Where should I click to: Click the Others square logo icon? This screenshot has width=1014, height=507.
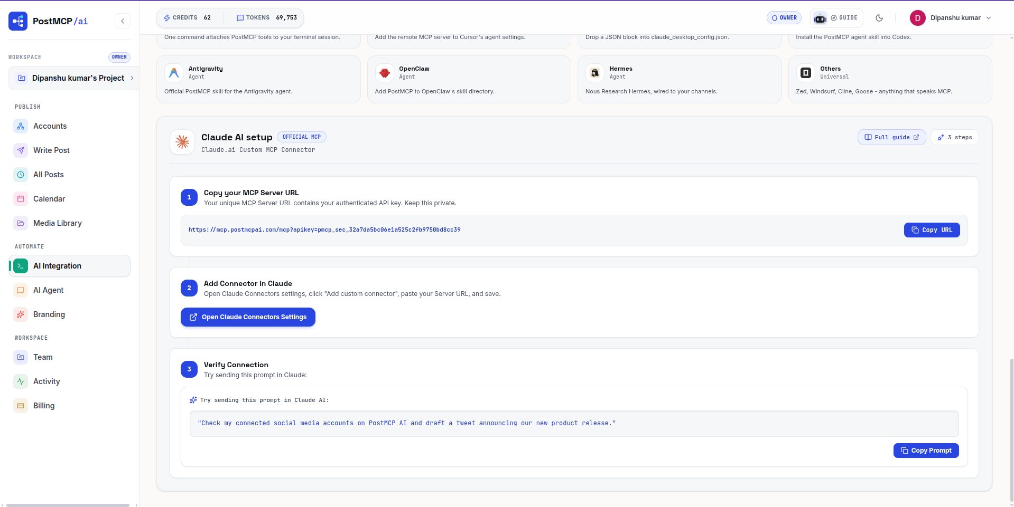806,73
